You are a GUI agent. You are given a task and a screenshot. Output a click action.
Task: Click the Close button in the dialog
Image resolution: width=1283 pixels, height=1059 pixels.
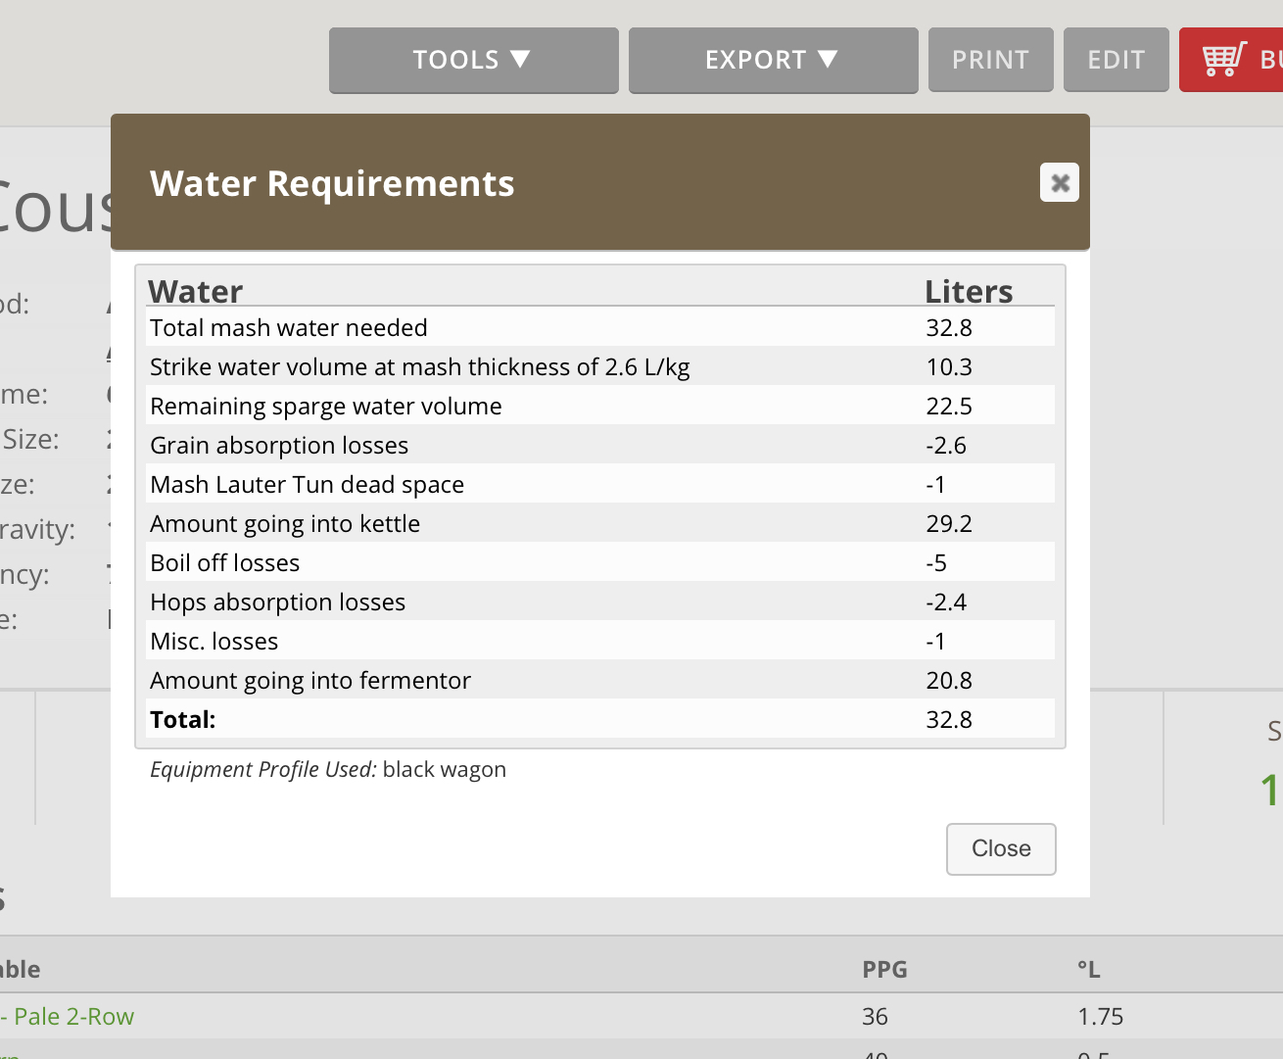click(x=1000, y=848)
